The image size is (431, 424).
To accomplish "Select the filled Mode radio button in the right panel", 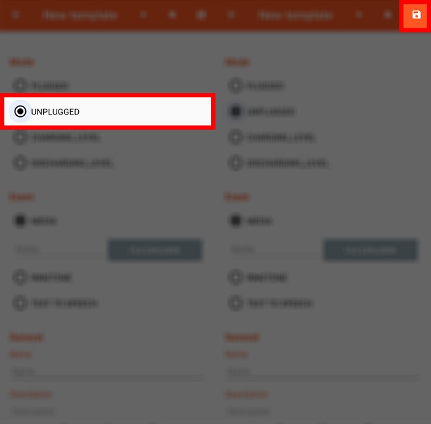I will coord(236,111).
